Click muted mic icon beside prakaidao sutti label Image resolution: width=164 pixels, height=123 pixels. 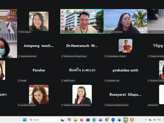(106, 81)
